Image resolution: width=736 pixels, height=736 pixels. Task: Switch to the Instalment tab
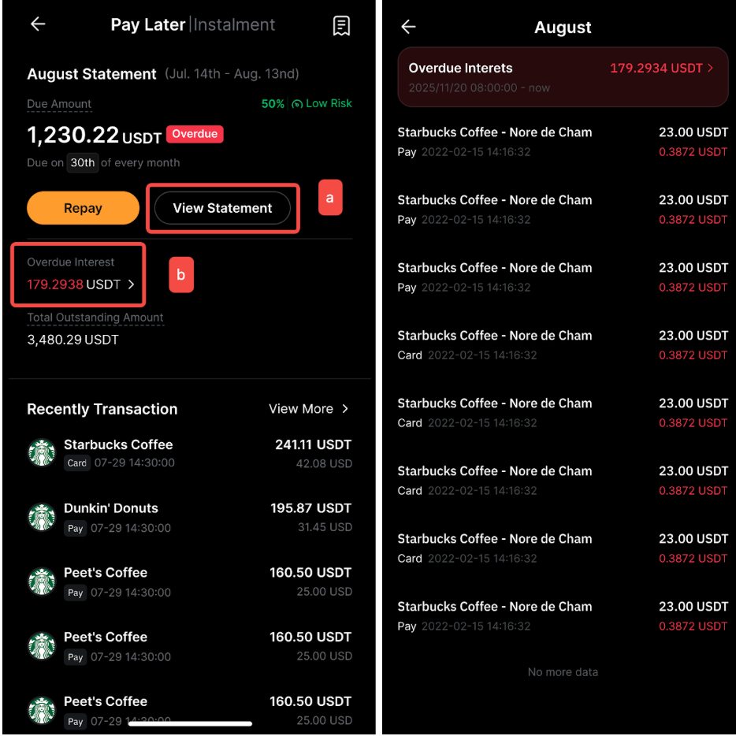point(234,24)
